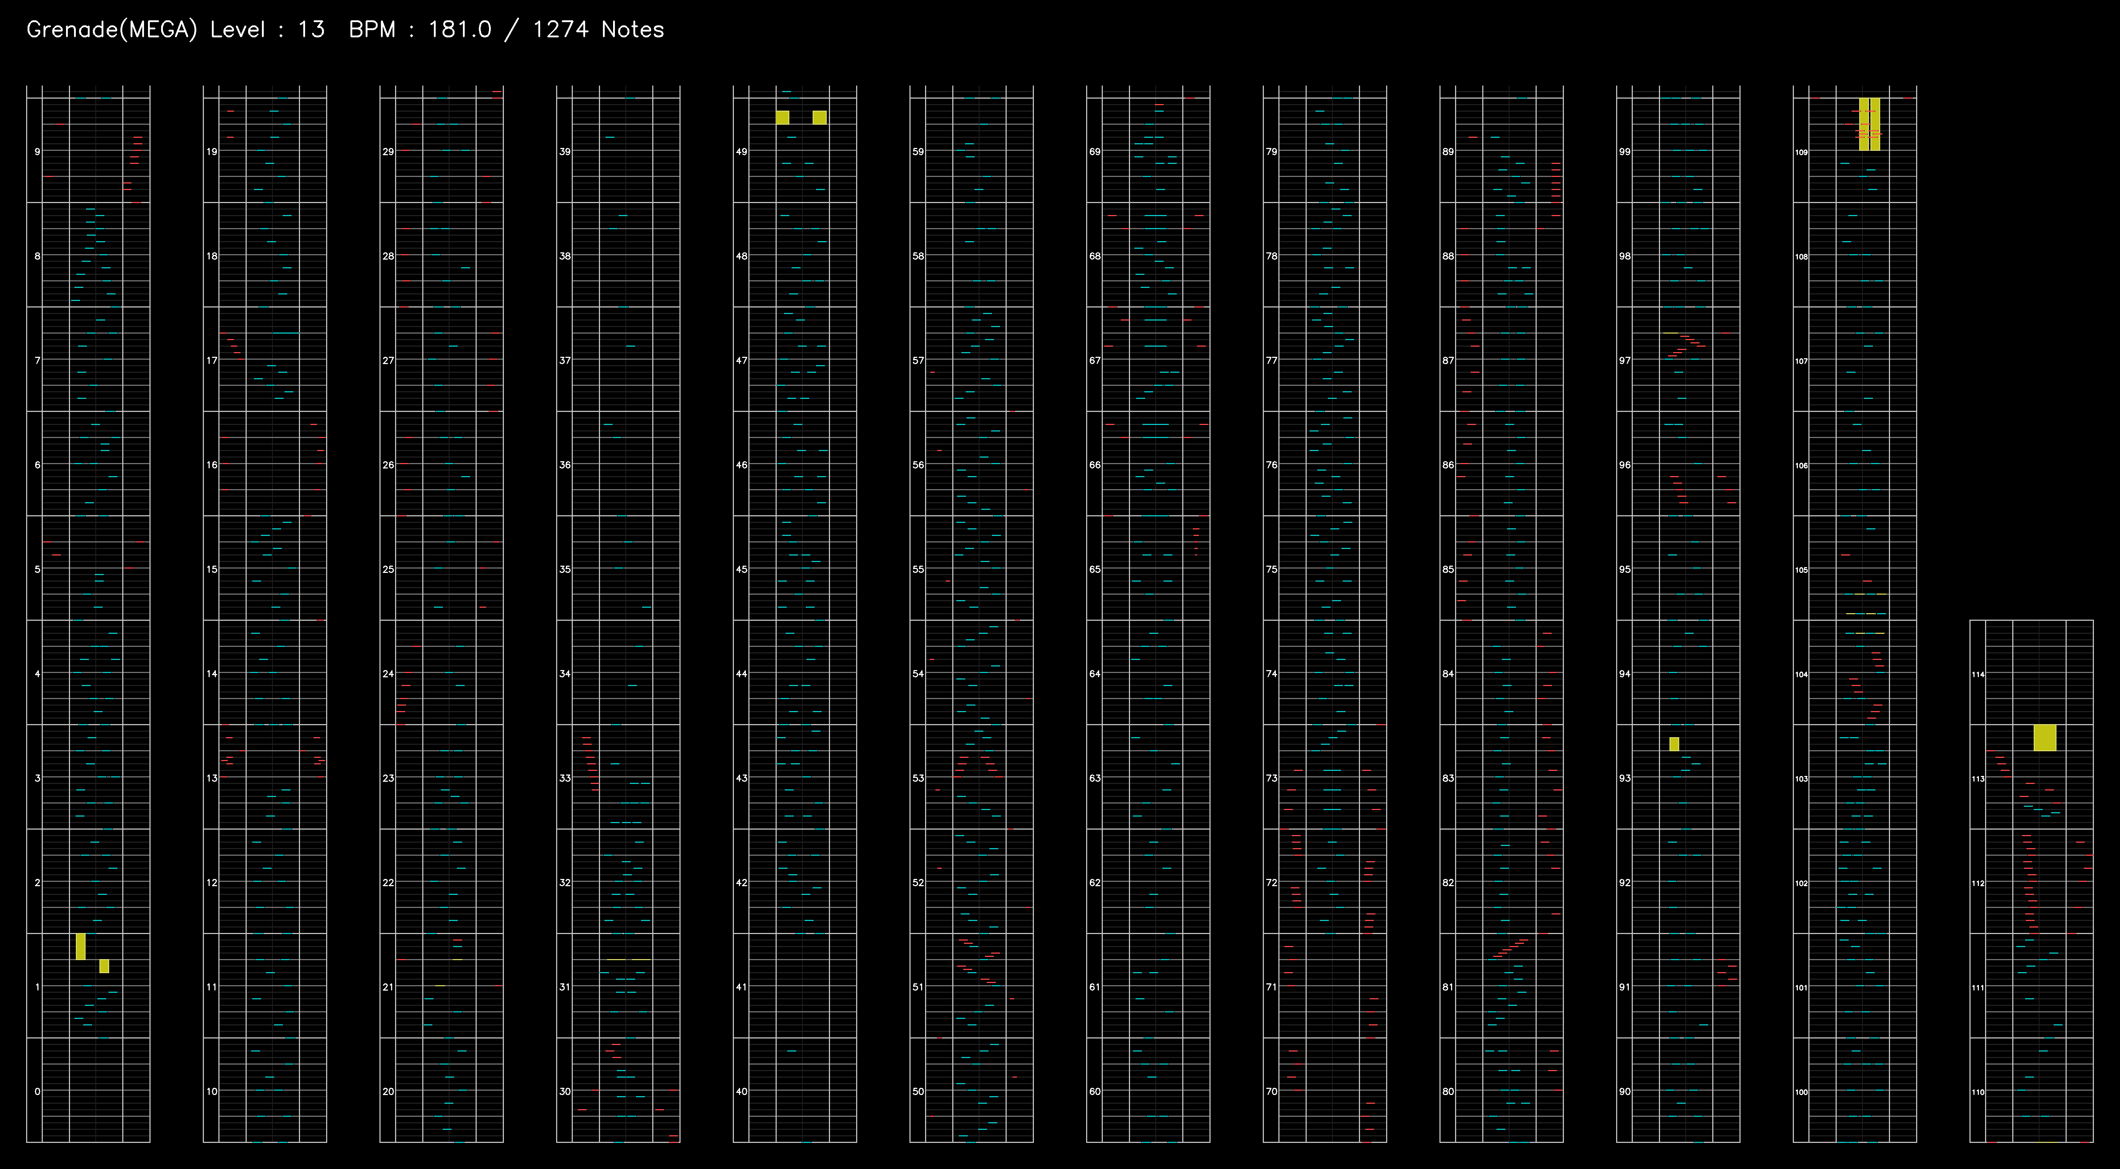Click measure number 60 label
This screenshot has height=1169, width=2120.
pos(1096,1092)
